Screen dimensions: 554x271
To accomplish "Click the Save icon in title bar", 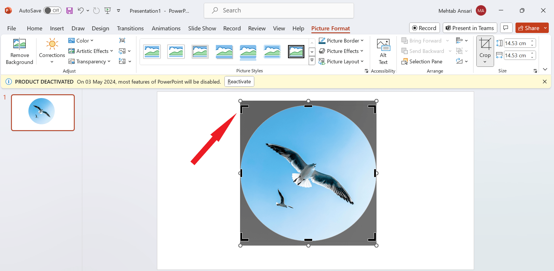I will coord(70,11).
